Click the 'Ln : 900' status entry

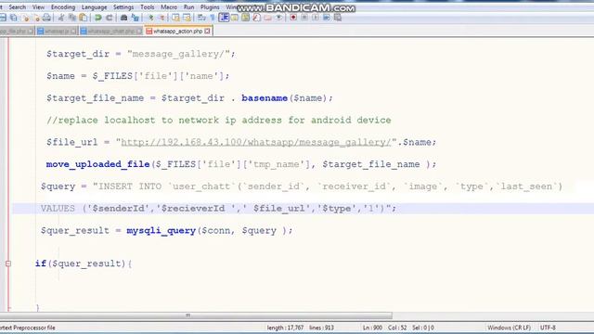tap(372, 328)
